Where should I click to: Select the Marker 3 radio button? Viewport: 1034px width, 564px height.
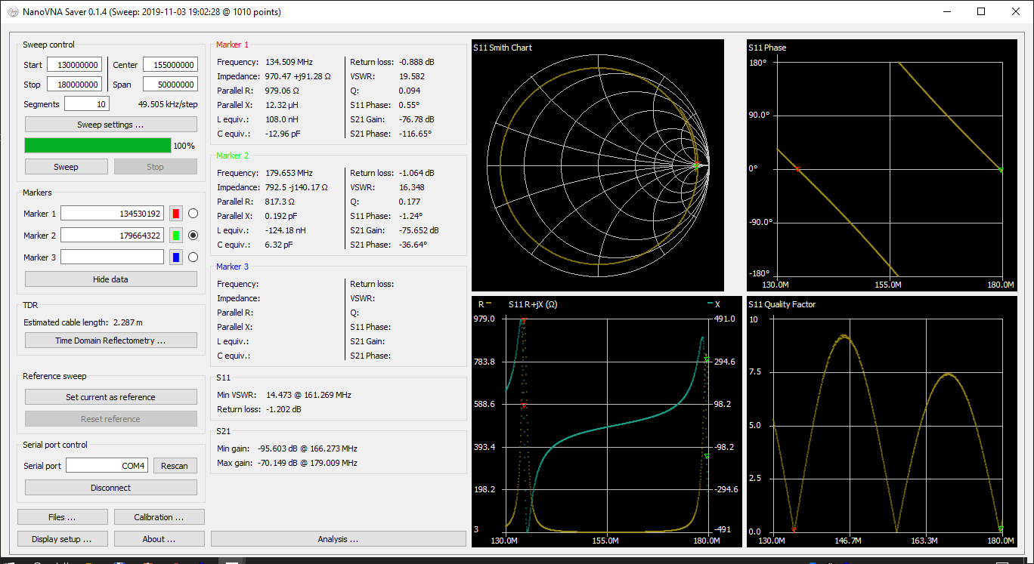click(193, 257)
